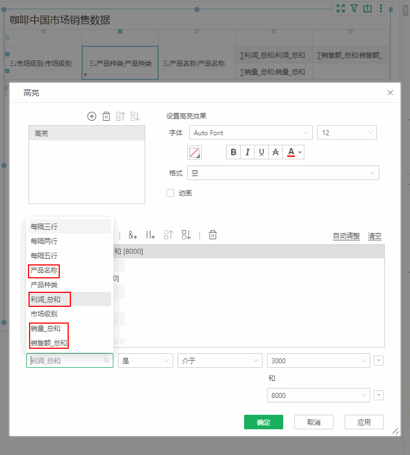Image resolution: width=410 pixels, height=455 pixels.
Task: Select 利润_总和 in the field list
Action: pos(70,299)
